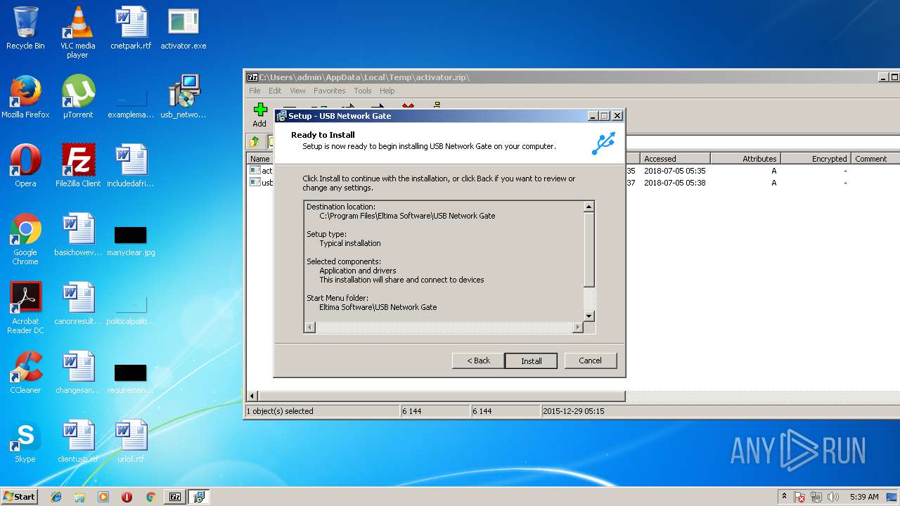Sort 7-Zip list by Name column

(x=260, y=159)
